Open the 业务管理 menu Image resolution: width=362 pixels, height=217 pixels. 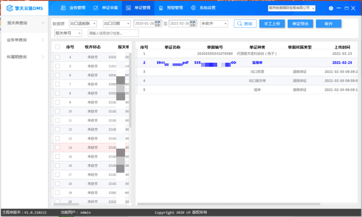(x=73, y=8)
